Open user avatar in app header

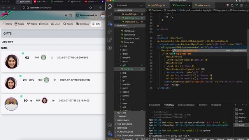pyautogui.click(x=103, y=16)
